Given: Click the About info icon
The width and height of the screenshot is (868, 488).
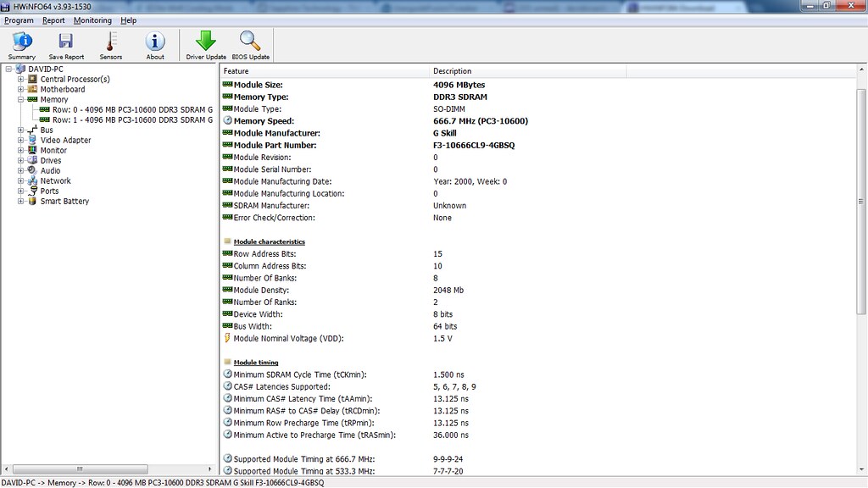Looking at the screenshot, I should [x=155, y=45].
